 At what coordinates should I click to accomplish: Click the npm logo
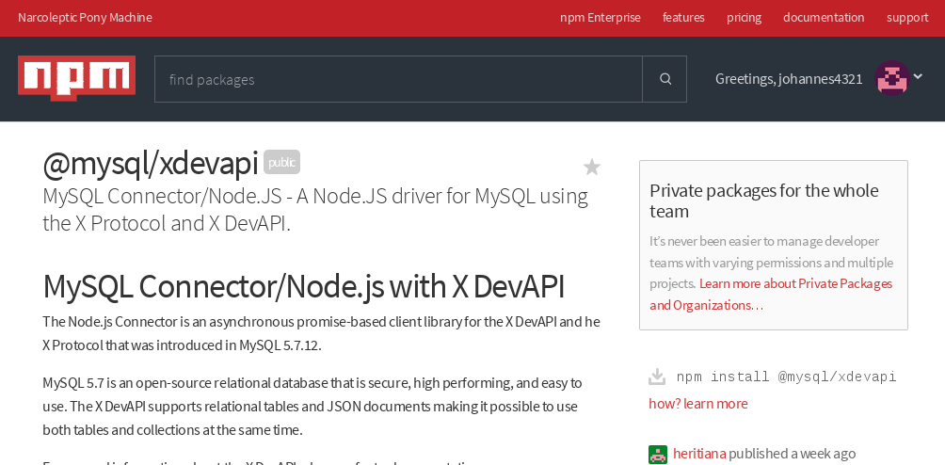pyautogui.click(x=76, y=78)
